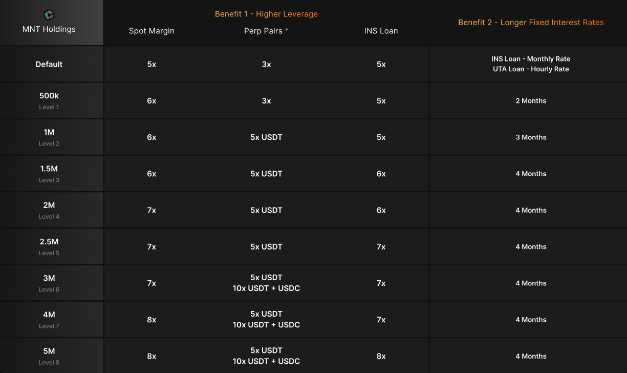The image size is (627, 373).
Task: Click the Benefit 1 - Higher Leverage heading
Action: pyautogui.click(x=266, y=14)
